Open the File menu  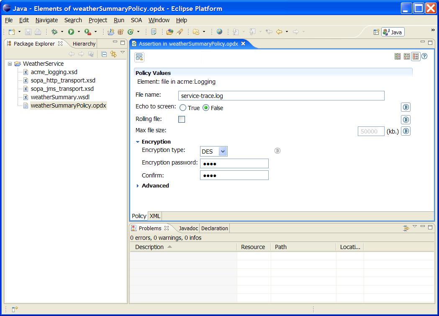coord(9,20)
